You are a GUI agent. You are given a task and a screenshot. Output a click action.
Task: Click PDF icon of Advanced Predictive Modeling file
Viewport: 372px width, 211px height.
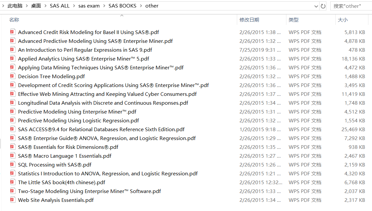(x=13, y=41)
